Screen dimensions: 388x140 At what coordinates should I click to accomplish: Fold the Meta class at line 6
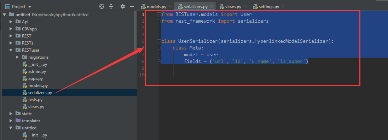pyautogui.click(x=159, y=48)
